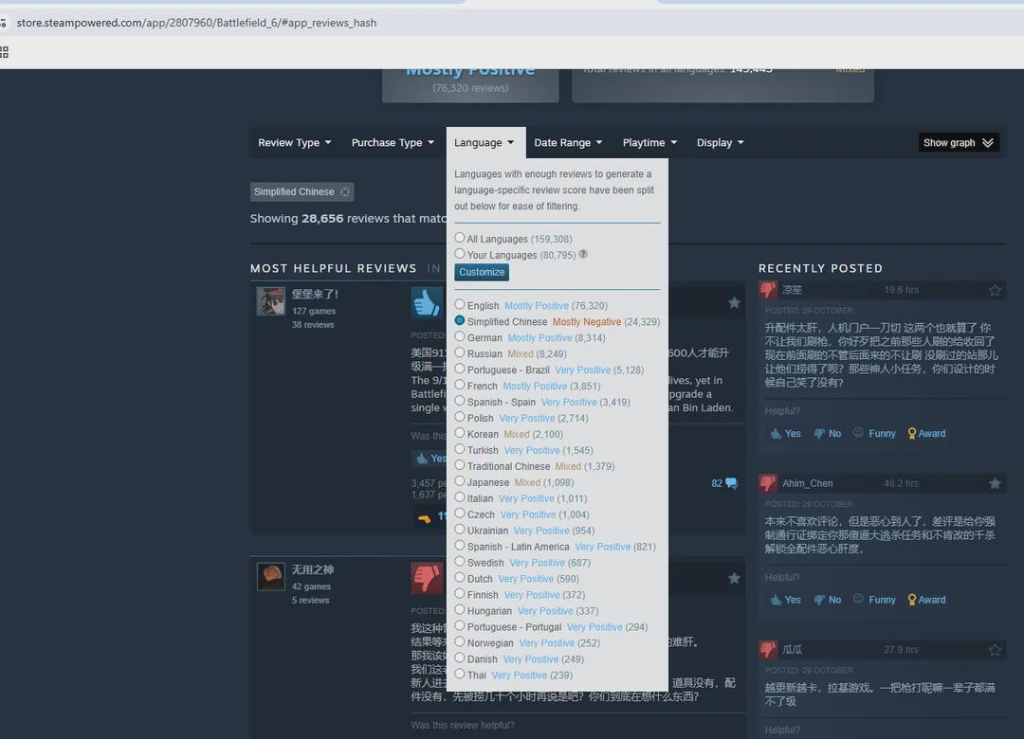This screenshot has width=1024, height=739.
Task: Select the All Languages radio button
Action: click(460, 238)
